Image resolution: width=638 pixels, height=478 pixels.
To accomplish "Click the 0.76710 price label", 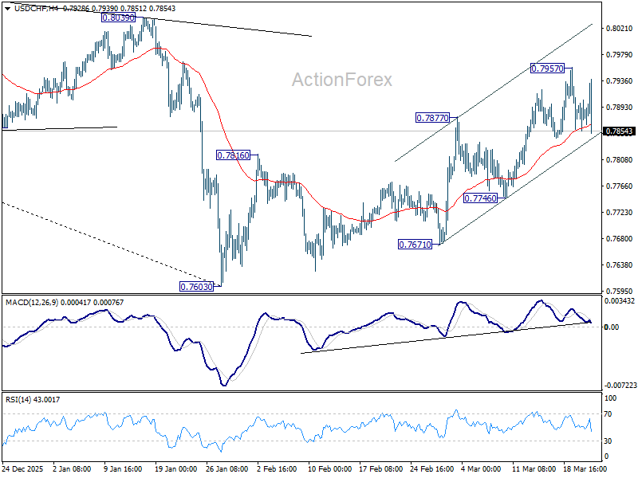I will tap(415, 244).
